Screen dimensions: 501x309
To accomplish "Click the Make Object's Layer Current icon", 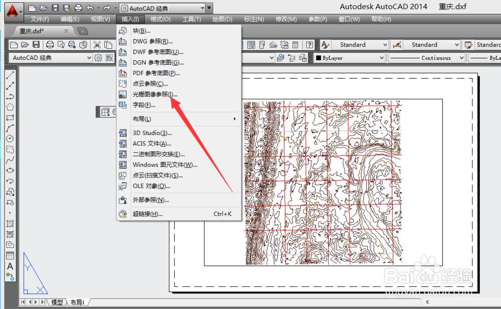I will (281, 58).
